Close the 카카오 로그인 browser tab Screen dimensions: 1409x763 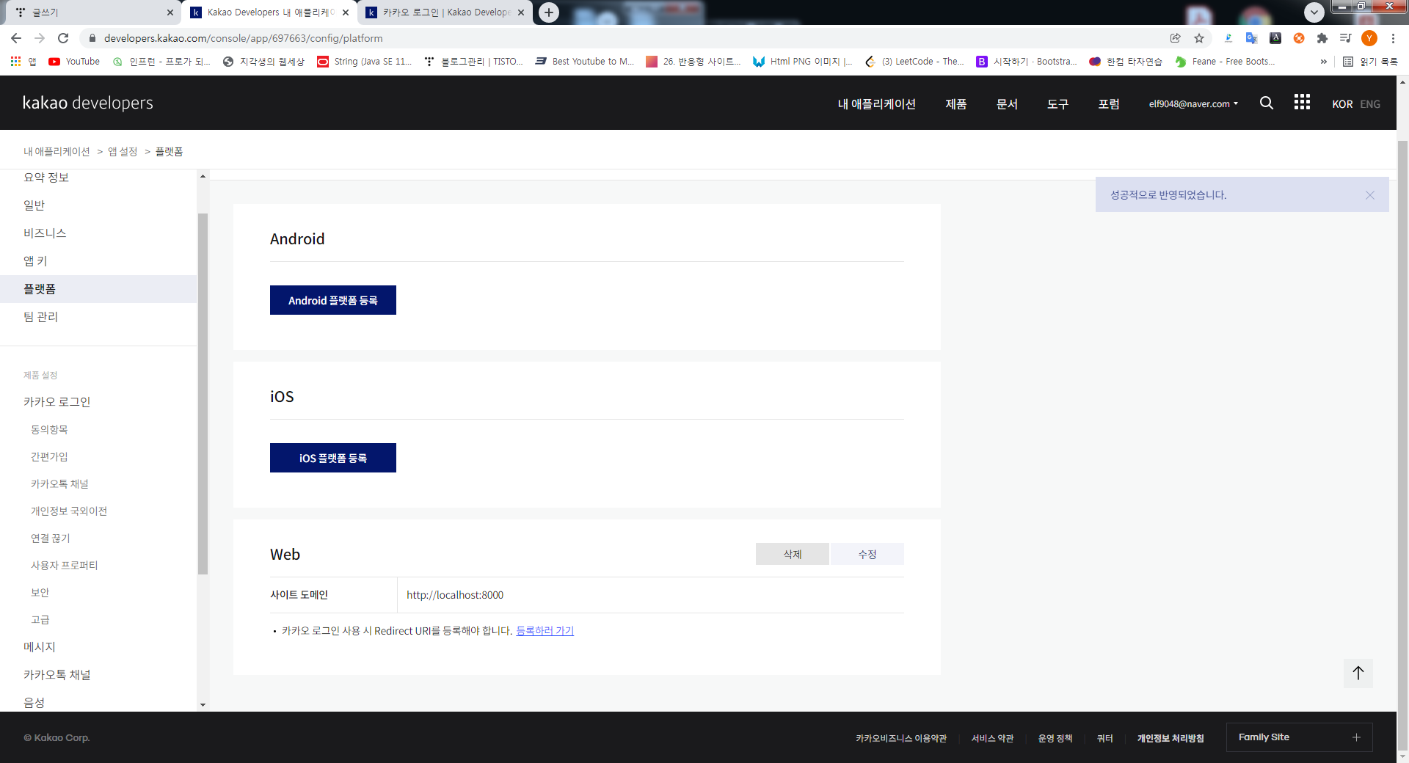tap(521, 12)
